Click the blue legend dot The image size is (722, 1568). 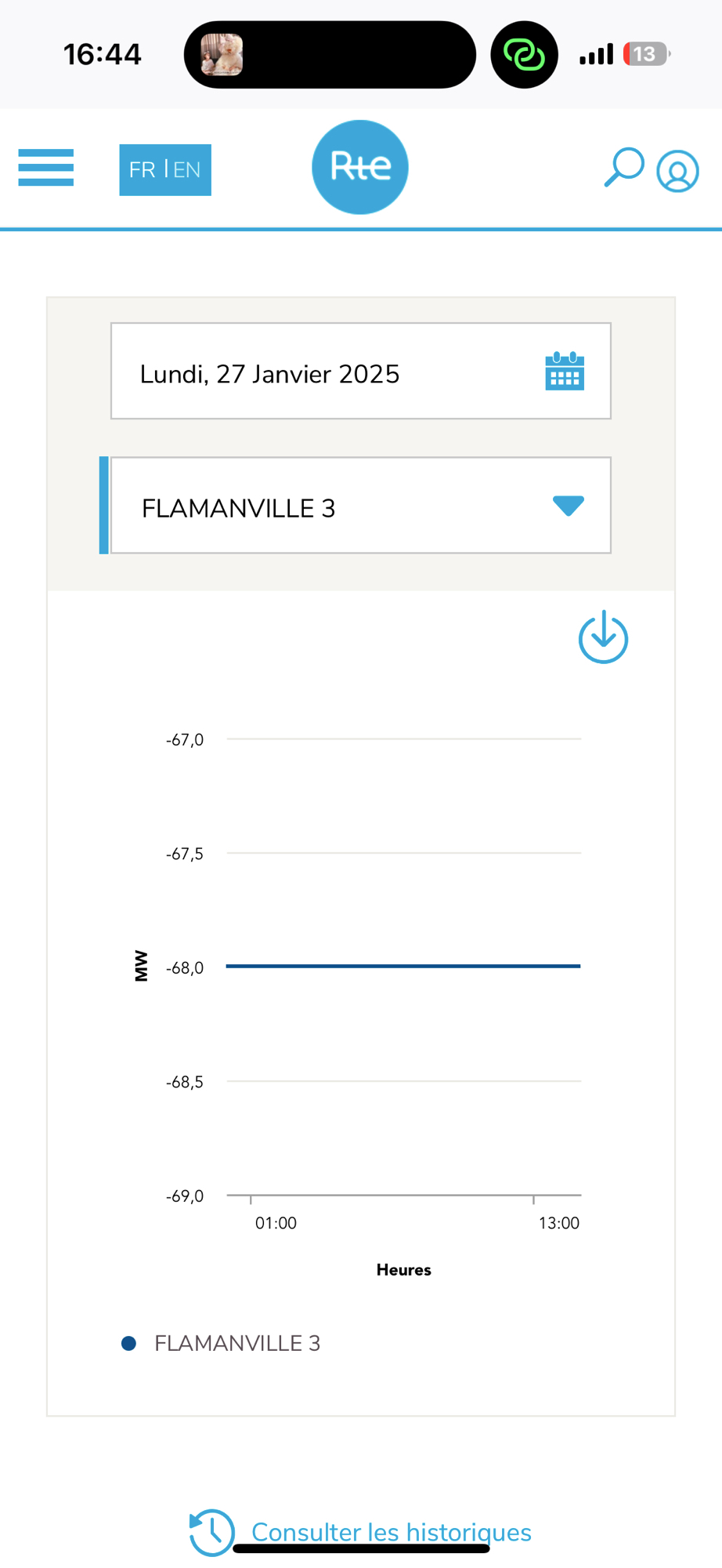click(129, 1344)
